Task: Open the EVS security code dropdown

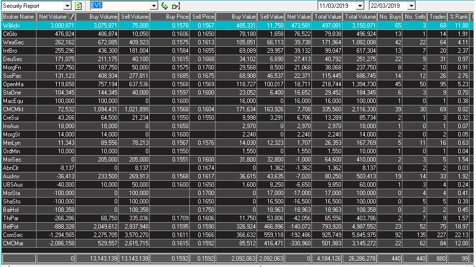Action: [x=154, y=6]
